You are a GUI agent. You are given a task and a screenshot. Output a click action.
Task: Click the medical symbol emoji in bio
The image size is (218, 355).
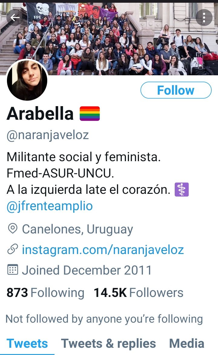pos(182,190)
